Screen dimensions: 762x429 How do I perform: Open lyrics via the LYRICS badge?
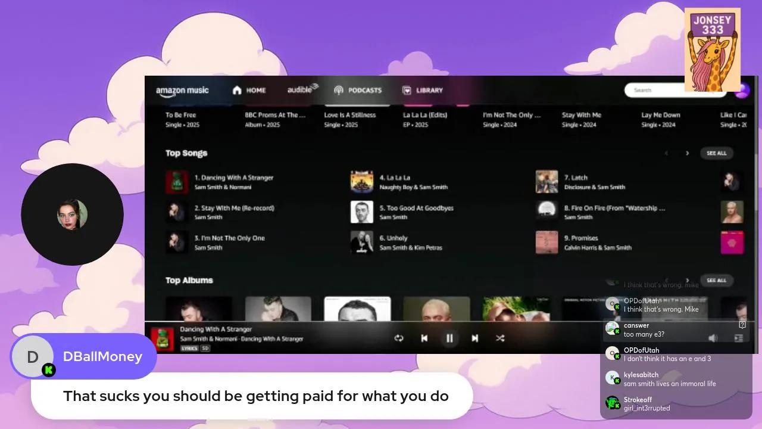tap(189, 348)
